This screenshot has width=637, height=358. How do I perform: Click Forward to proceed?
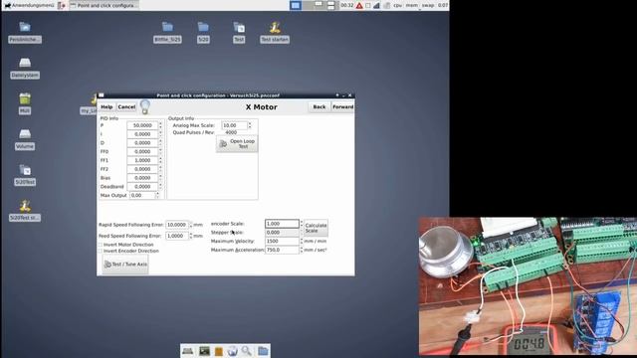click(342, 106)
